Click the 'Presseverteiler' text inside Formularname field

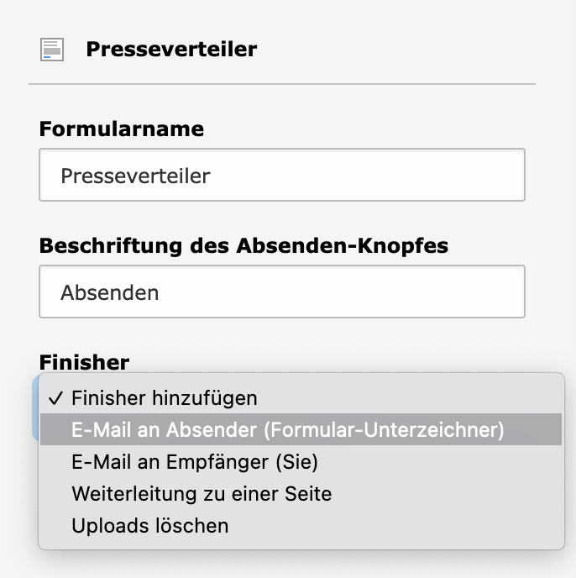(x=135, y=176)
